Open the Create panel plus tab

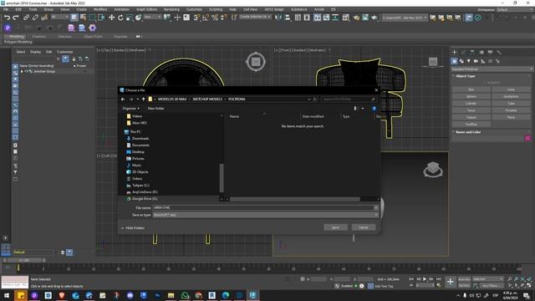[x=455, y=52]
